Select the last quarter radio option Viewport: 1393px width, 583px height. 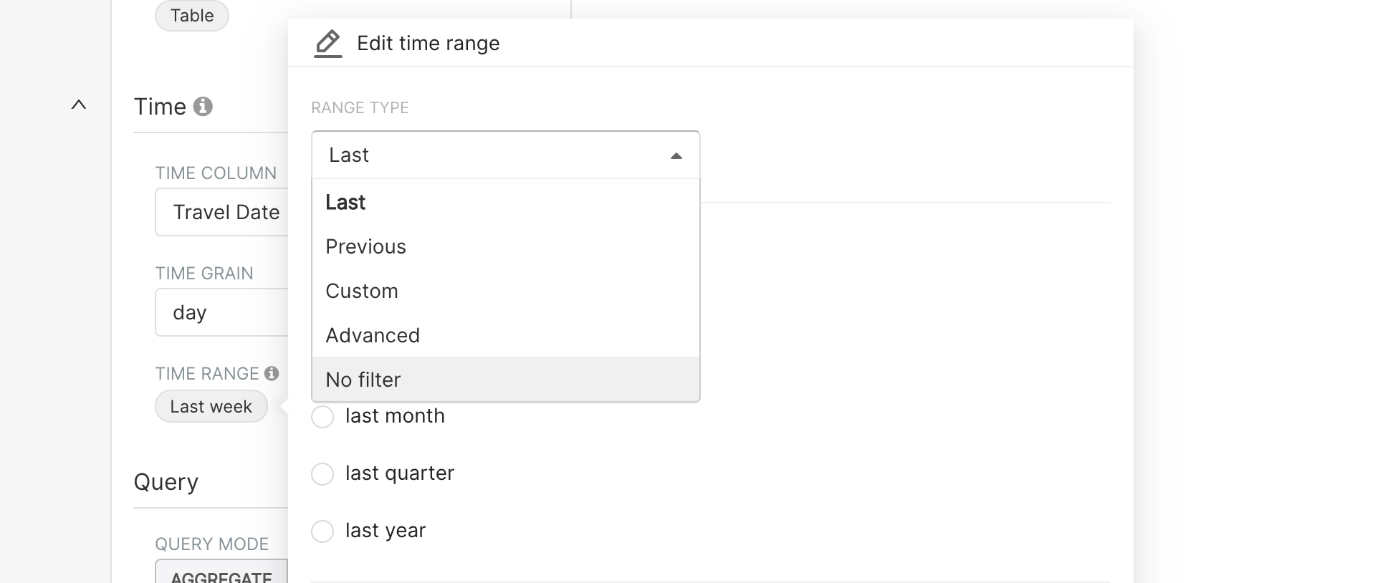(x=322, y=474)
